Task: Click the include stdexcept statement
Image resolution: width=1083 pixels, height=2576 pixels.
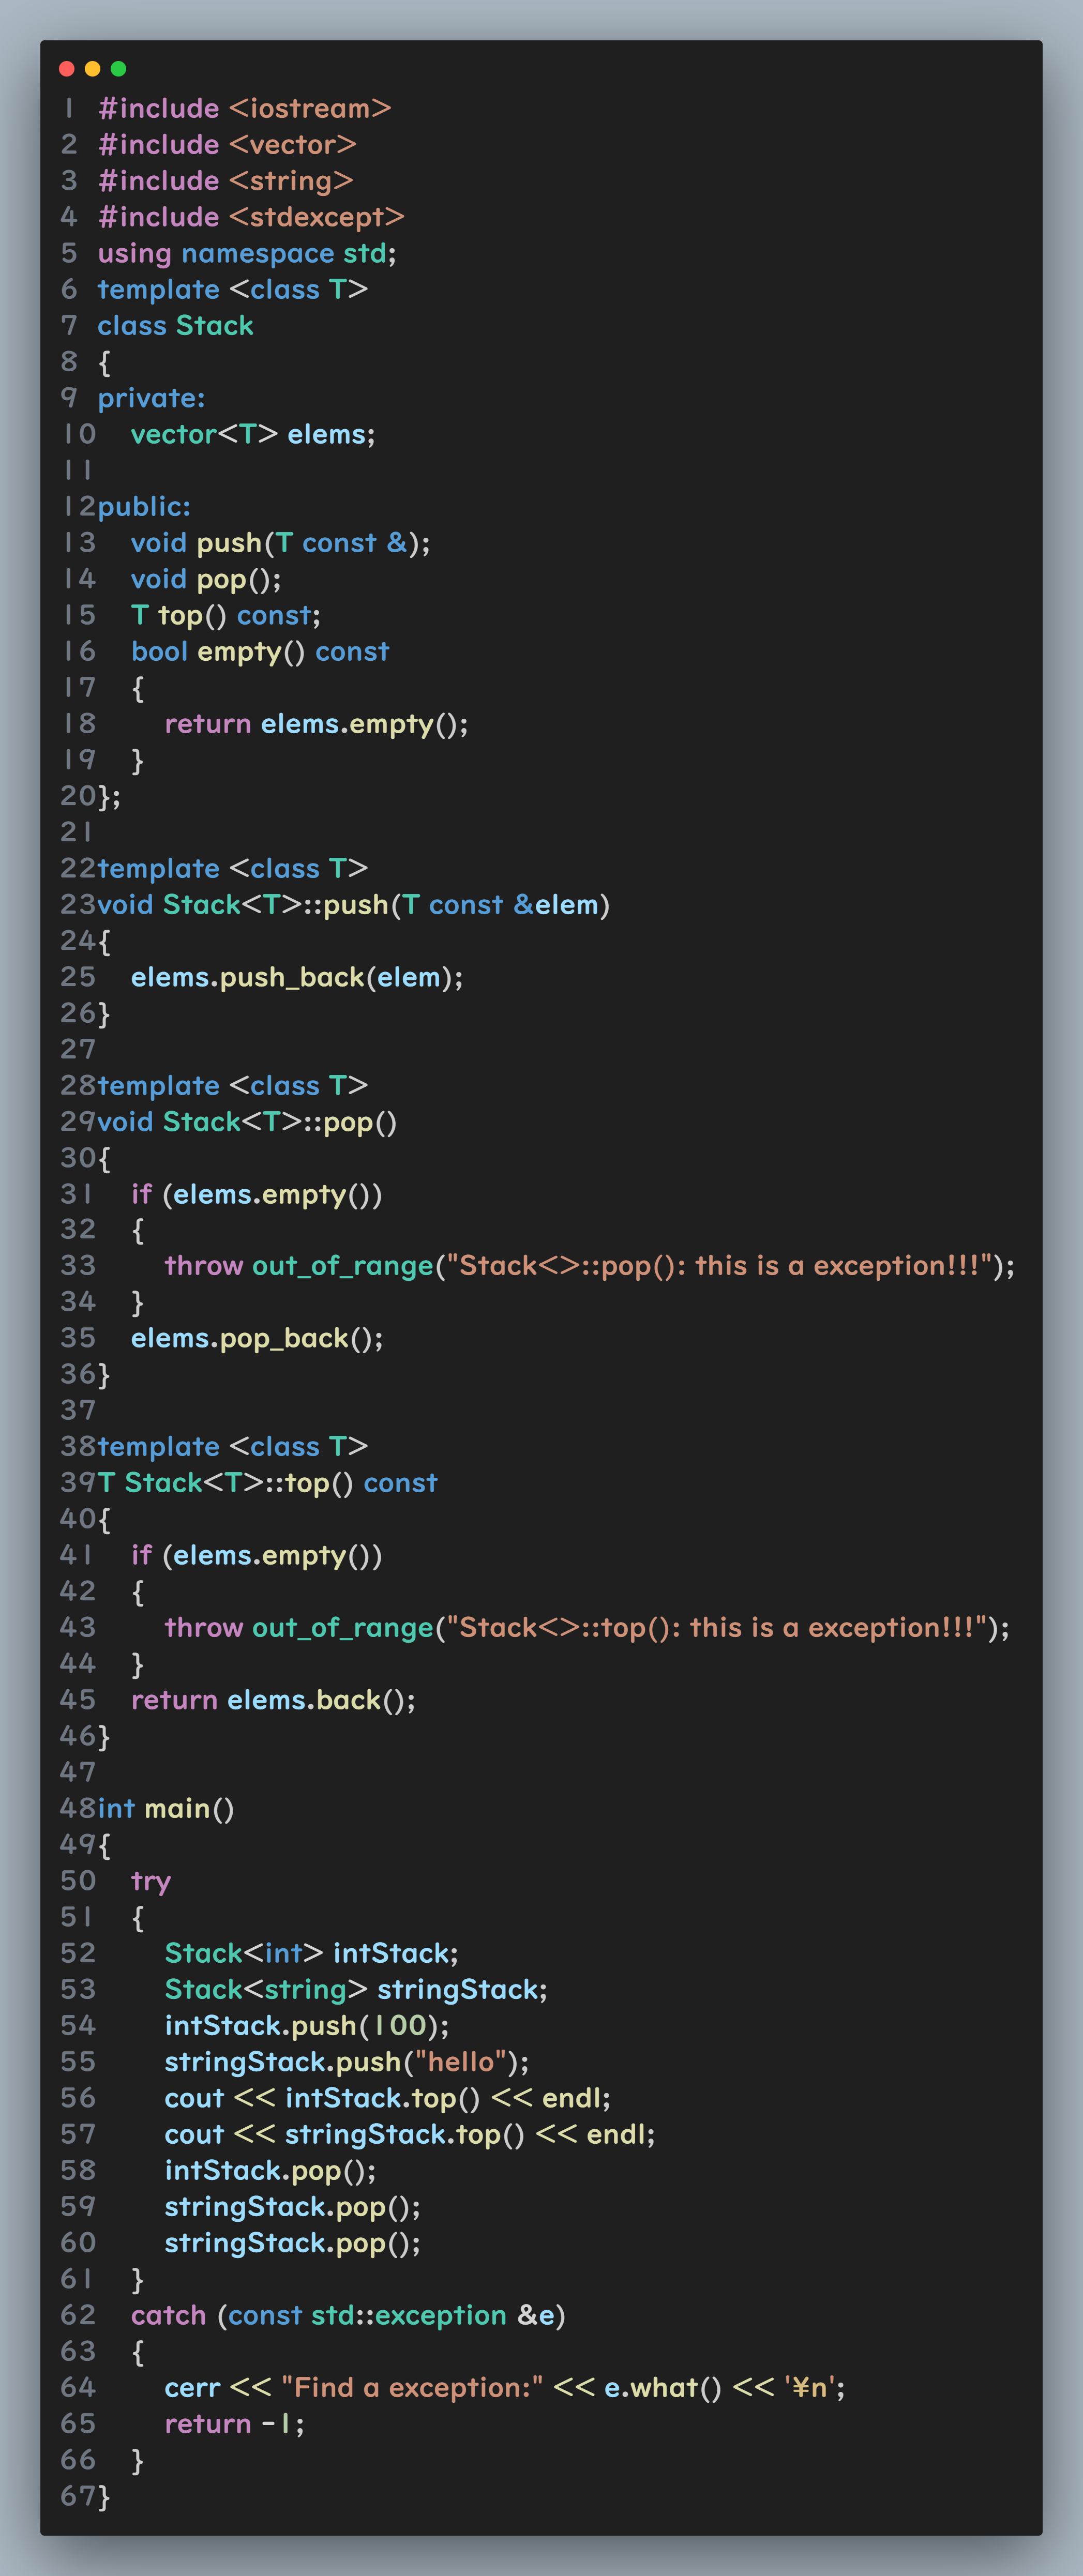Action: click(x=252, y=217)
